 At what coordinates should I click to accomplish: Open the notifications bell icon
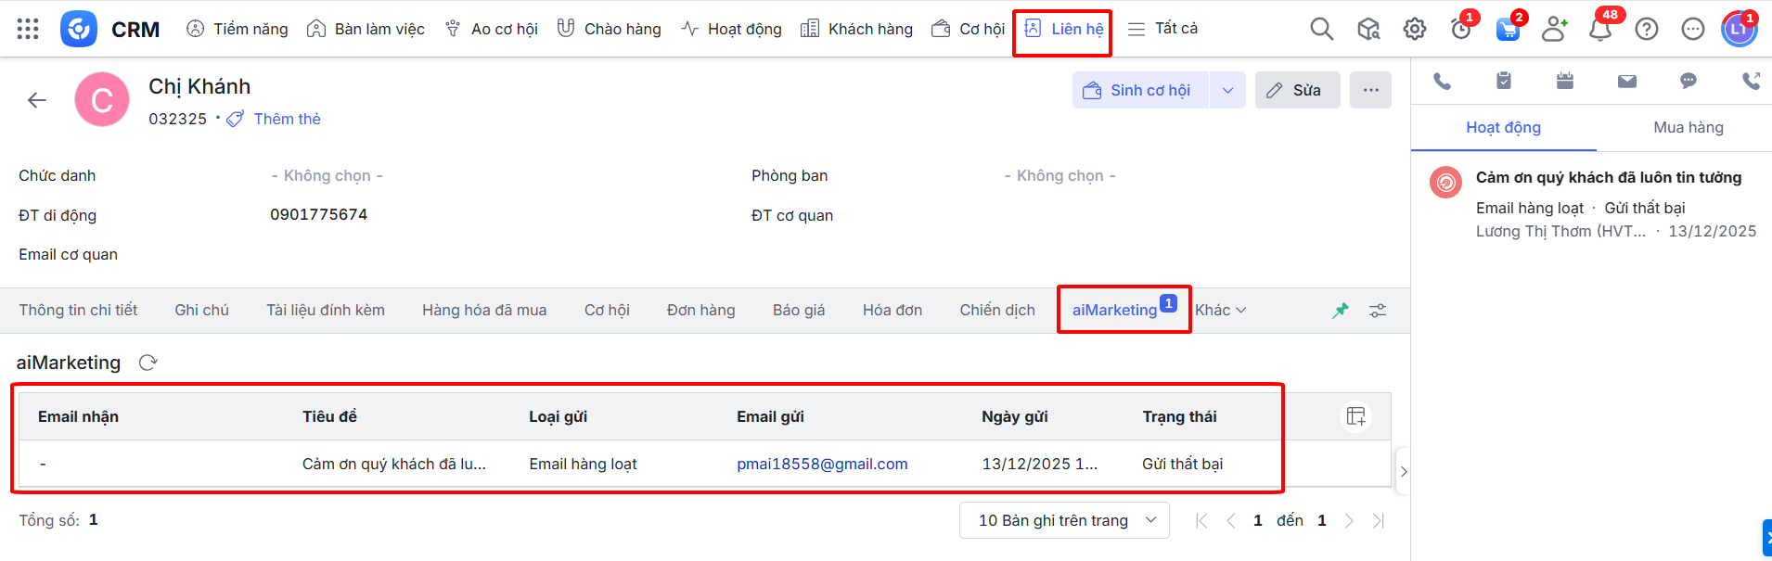pos(1600,29)
